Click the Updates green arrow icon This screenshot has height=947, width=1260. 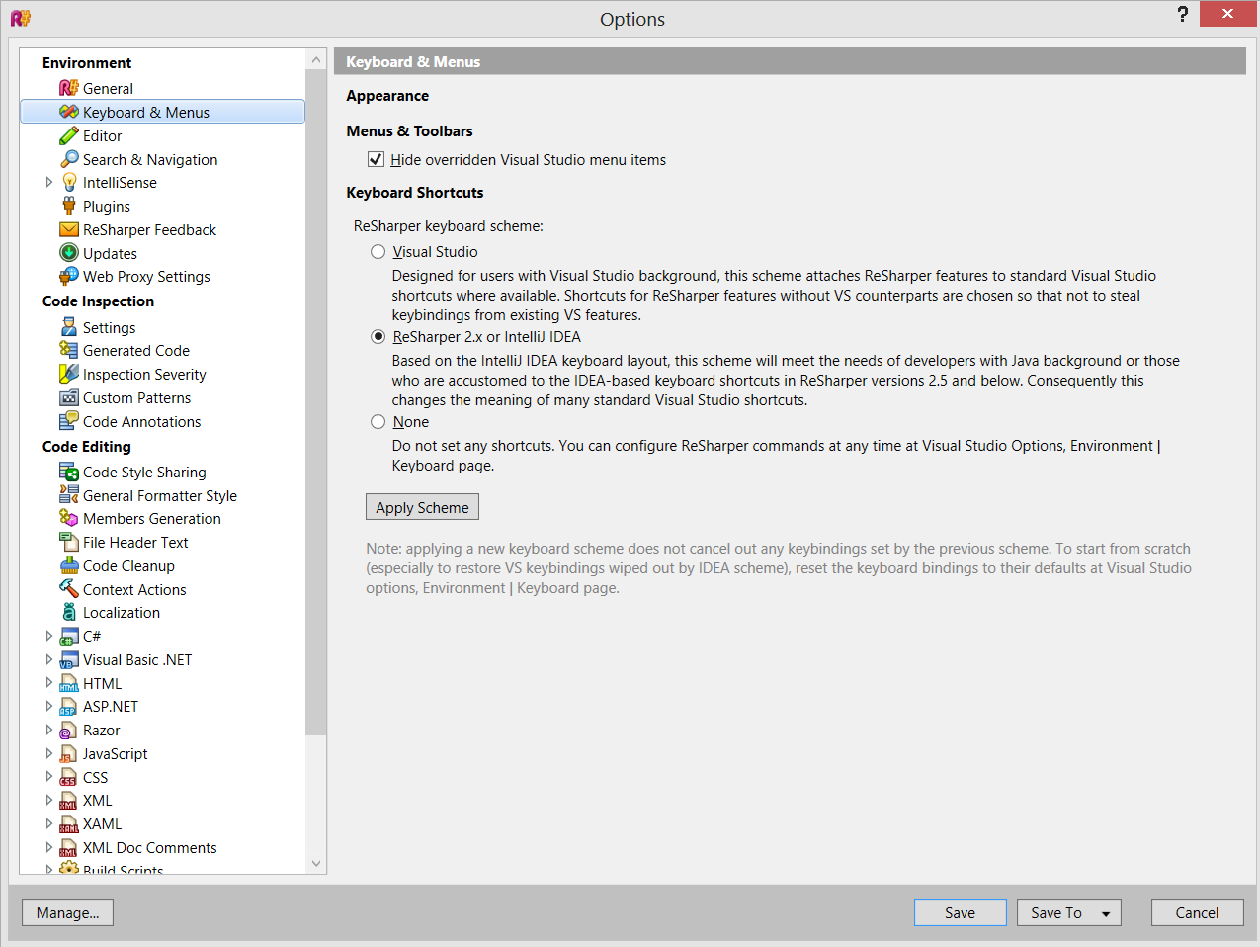click(69, 253)
